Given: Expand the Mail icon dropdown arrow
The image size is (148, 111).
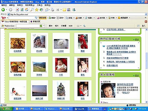Looking at the screenshot, I should coord(49,10).
